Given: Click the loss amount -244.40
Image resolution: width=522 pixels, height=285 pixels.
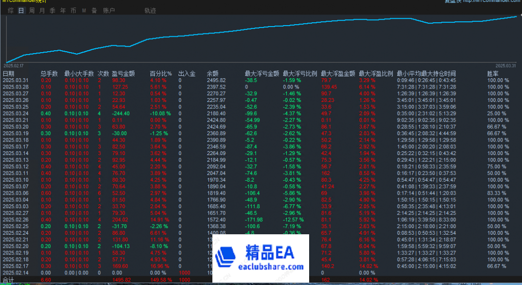Looking at the screenshot, I should tap(121, 114).
